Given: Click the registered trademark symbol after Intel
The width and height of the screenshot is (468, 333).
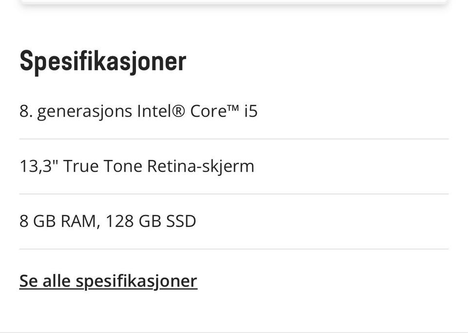Looking at the screenshot, I should 179,111.
